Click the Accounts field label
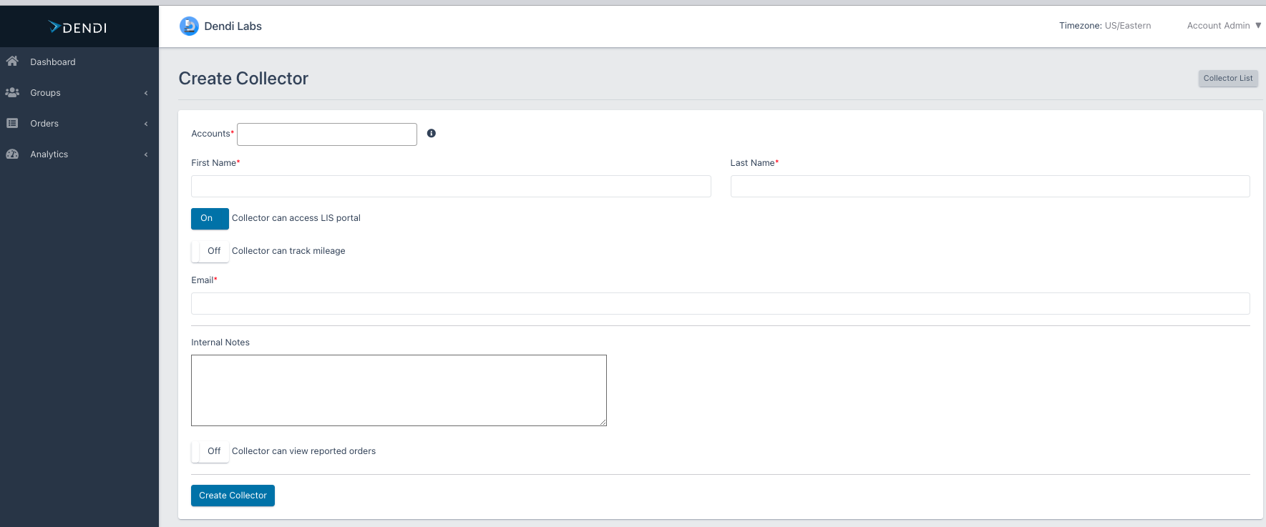 tap(213, 134)
